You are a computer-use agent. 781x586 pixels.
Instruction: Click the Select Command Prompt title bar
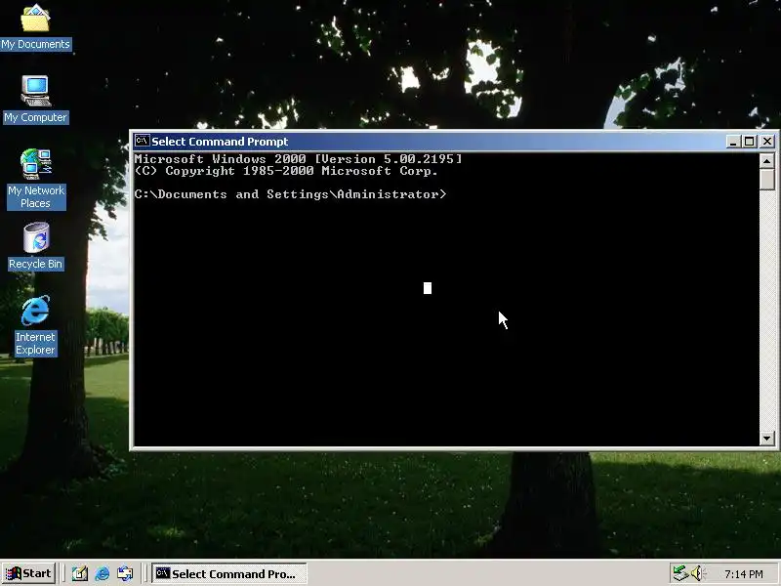coord(429,142)
